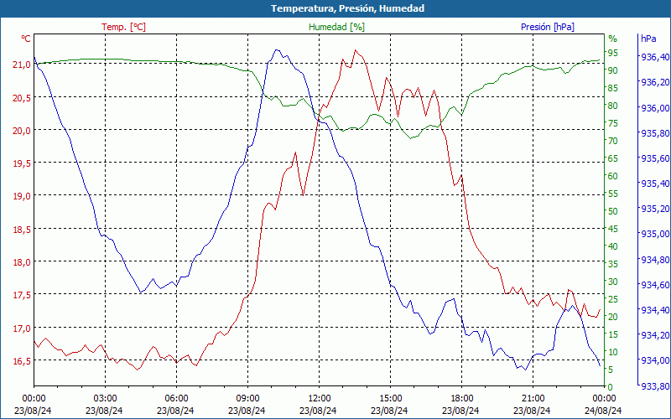The width and height of the screenshot is (671, 419).
Task: Click the "15:00" time axis label
Action: (390, 399)
